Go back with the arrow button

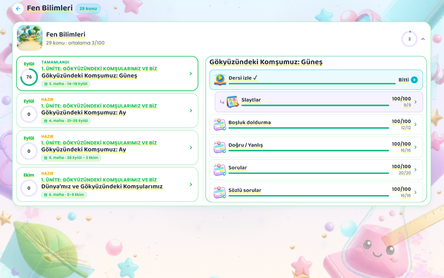(18, 9)
